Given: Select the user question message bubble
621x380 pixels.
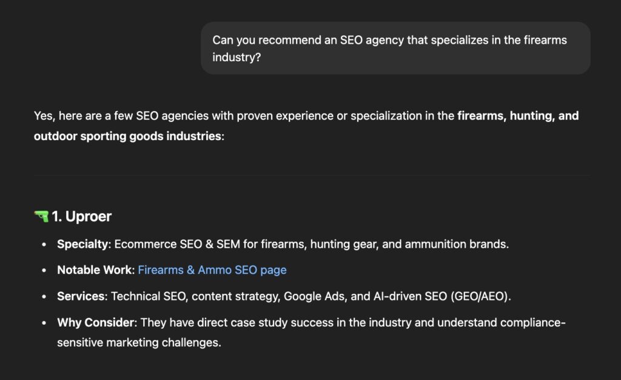Looking at the screenshot, I should [x=395, y=48].
